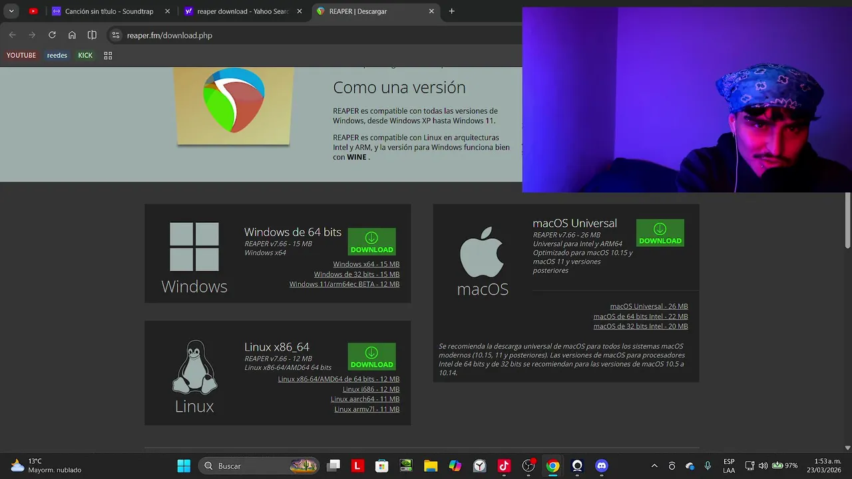Click the scrollbar down arrow
Image resolution: width=852 pixels, height=479 pixels.
pyautogui.click(x=847, y=448)
